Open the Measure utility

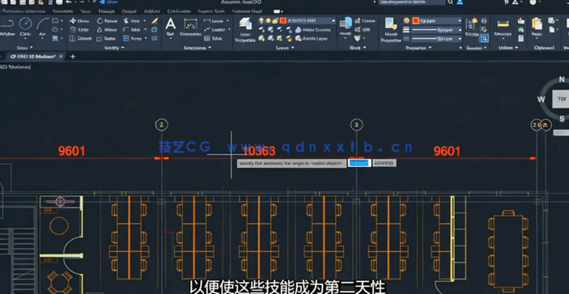click(503, 27)
